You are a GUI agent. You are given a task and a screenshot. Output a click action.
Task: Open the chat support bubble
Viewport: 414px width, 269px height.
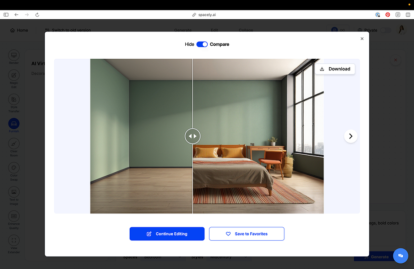[401, 256]
